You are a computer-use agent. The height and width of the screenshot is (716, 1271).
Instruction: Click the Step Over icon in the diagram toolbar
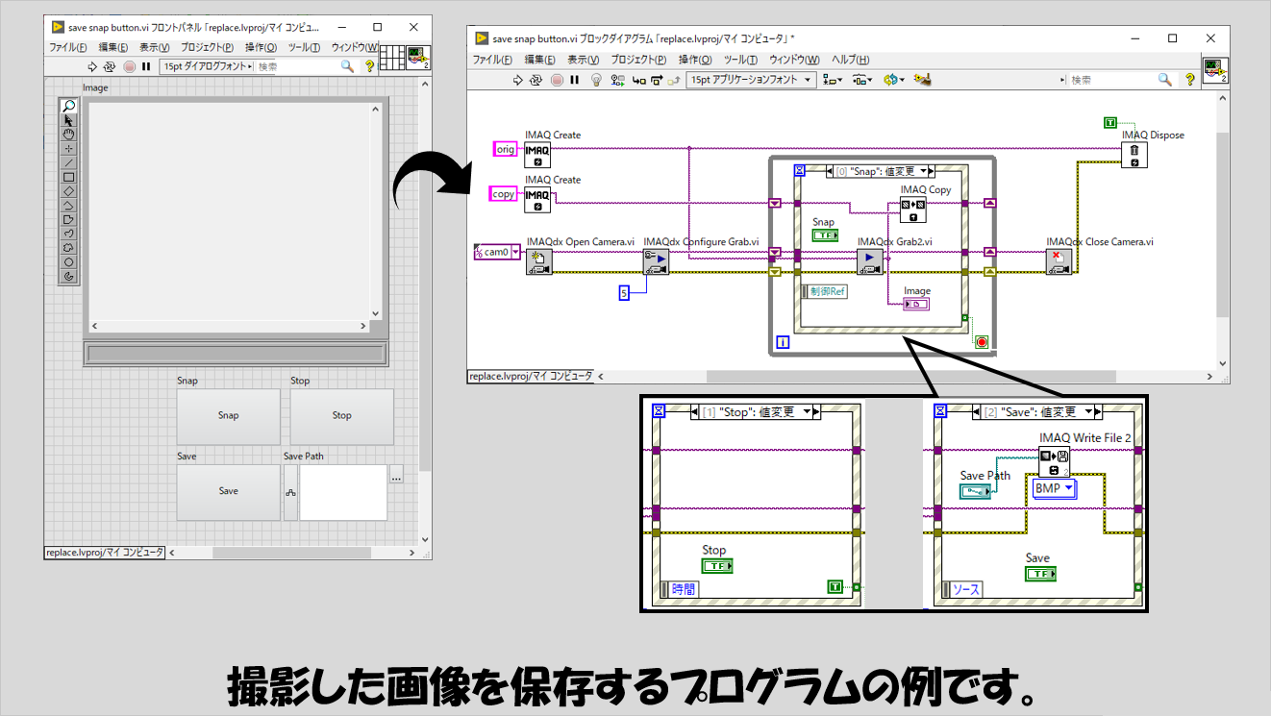[x=657, y=80]
